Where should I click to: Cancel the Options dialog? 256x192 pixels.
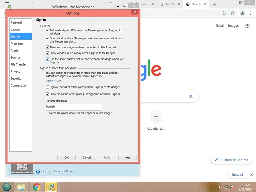pyautogui.click(x=87, y=157)
